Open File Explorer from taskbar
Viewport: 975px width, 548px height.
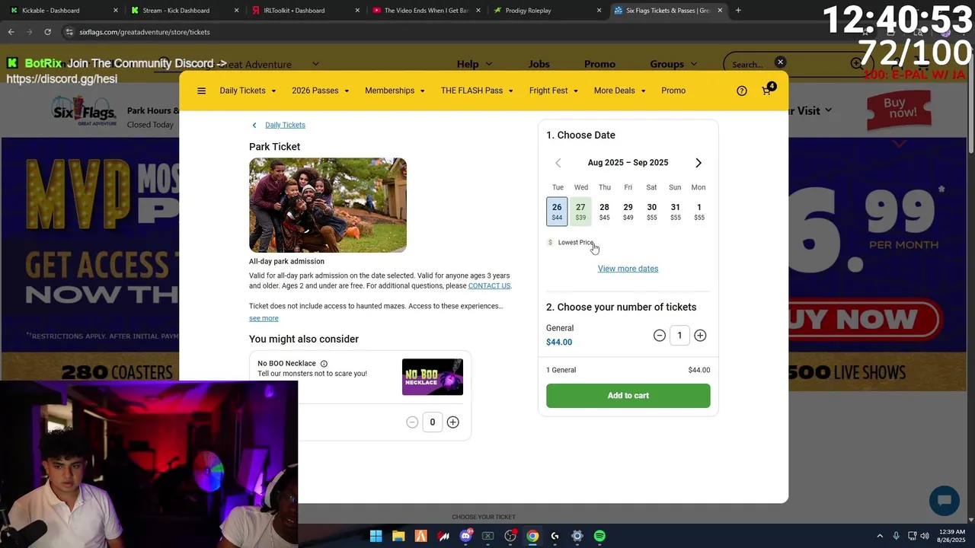[398, 536]
